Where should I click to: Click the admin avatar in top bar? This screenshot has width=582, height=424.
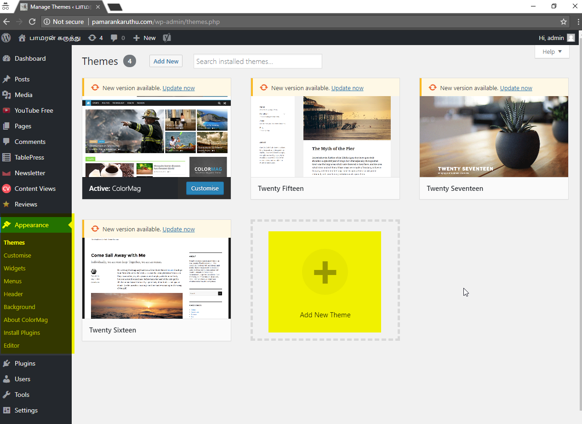pyautogui.click(x=571, y=38)
